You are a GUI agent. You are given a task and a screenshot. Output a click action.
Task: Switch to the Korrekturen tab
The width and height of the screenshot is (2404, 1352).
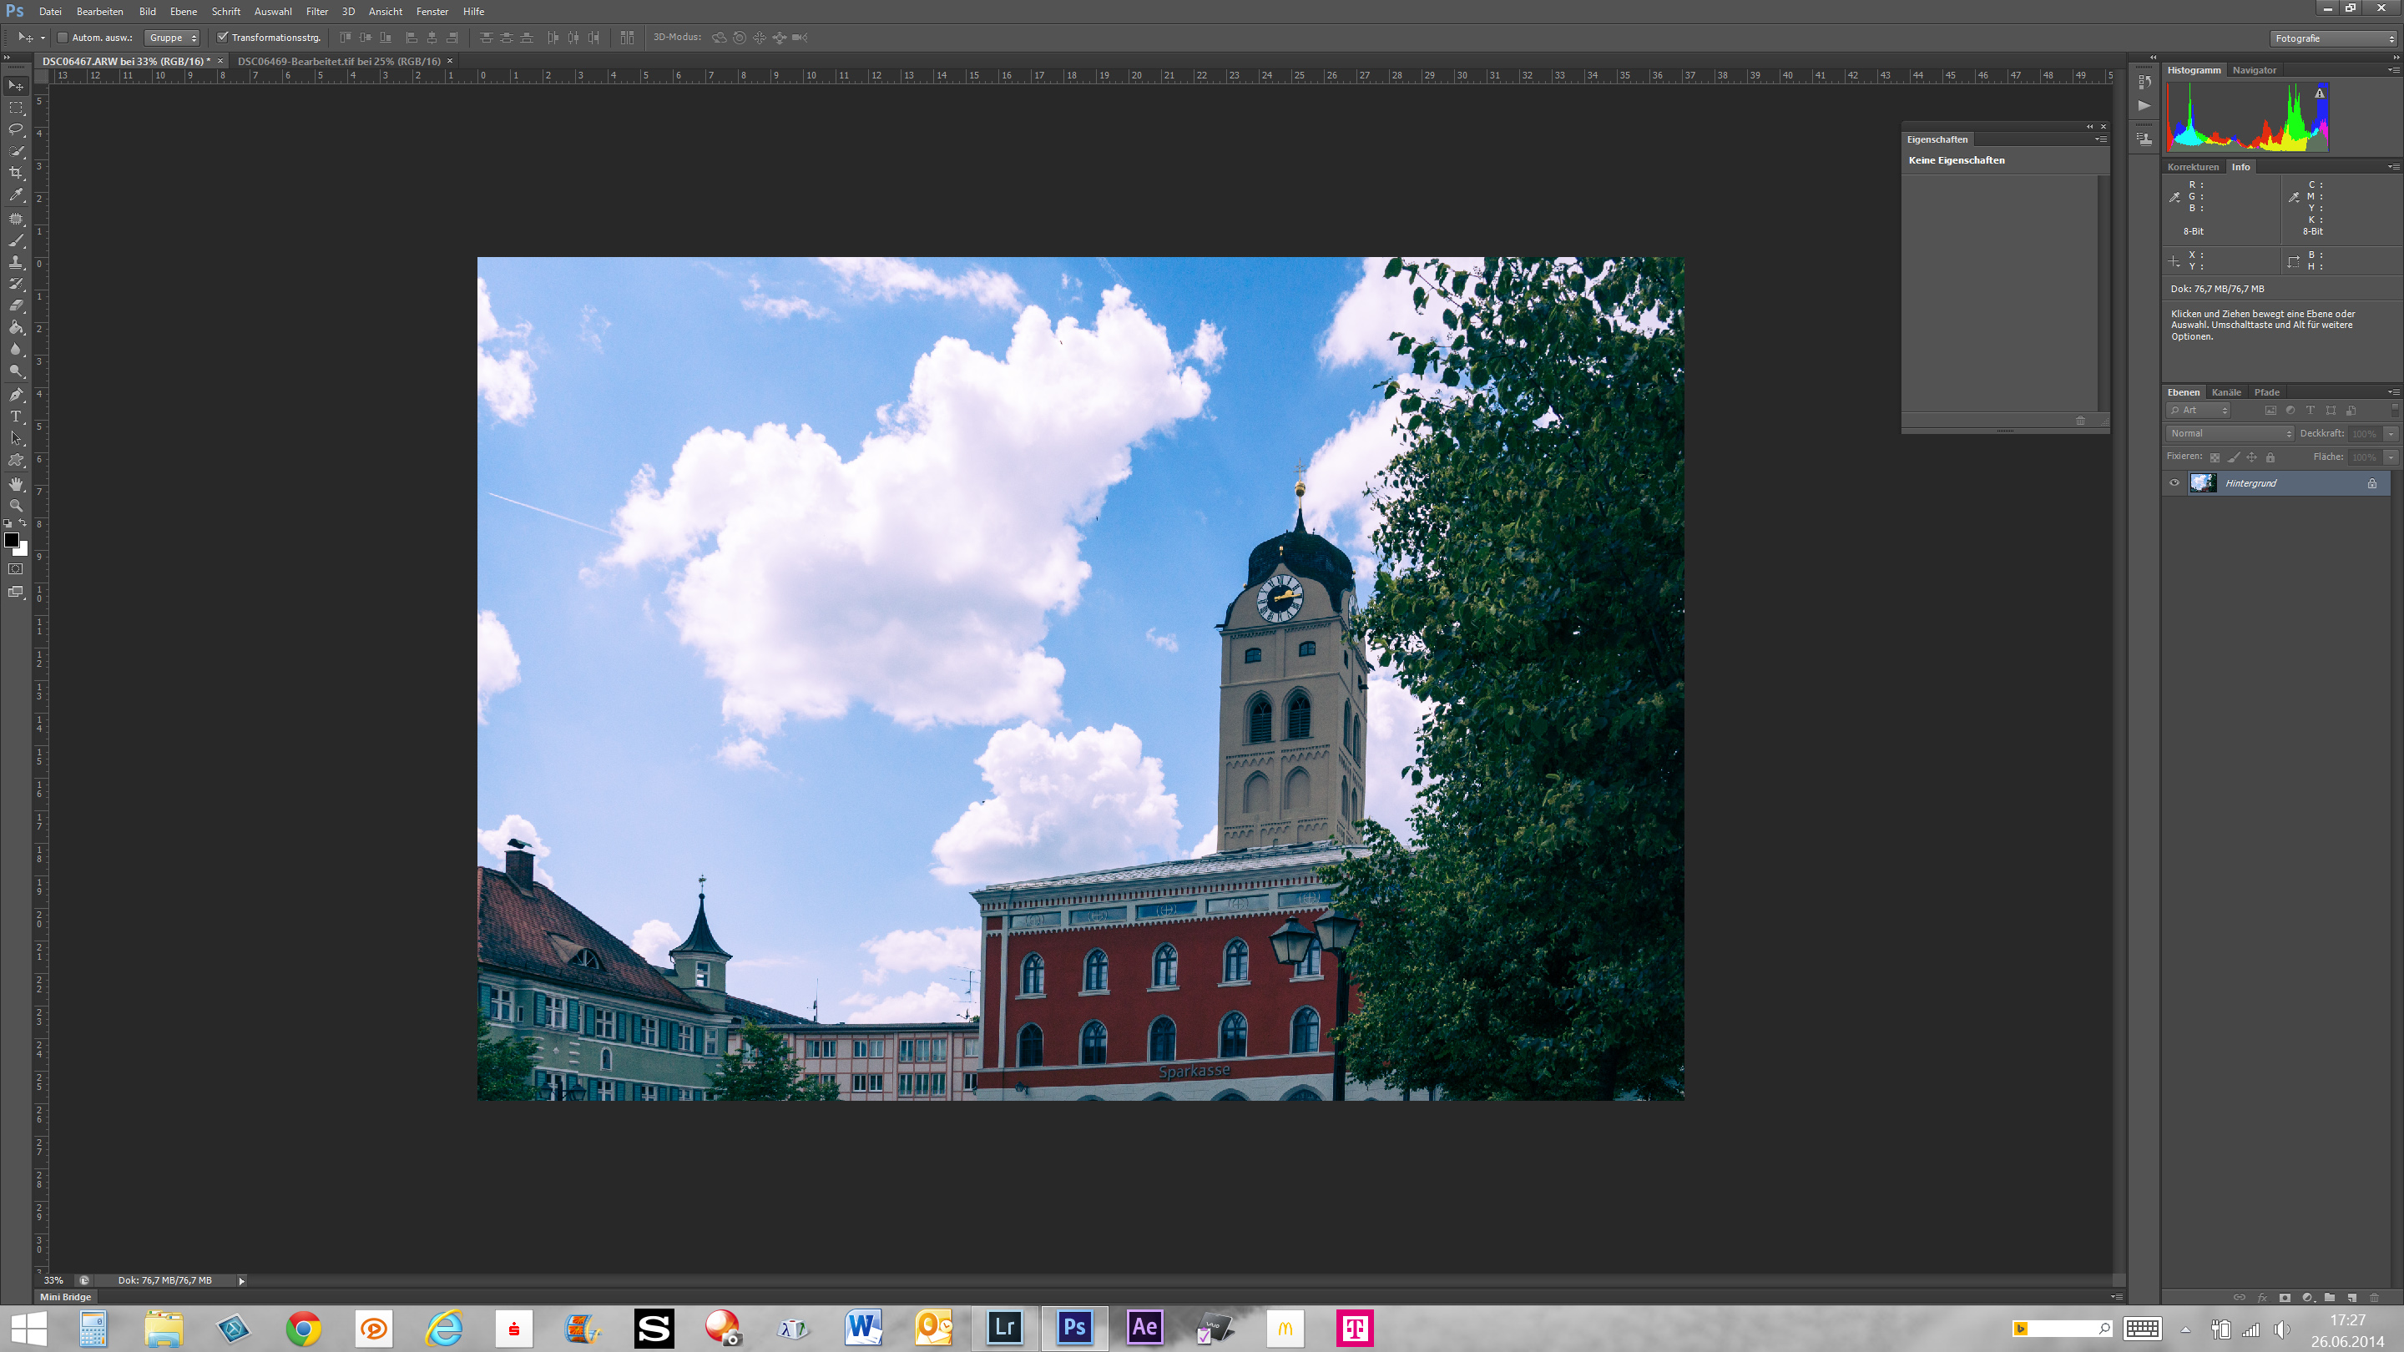click(x=2192, y=168)
